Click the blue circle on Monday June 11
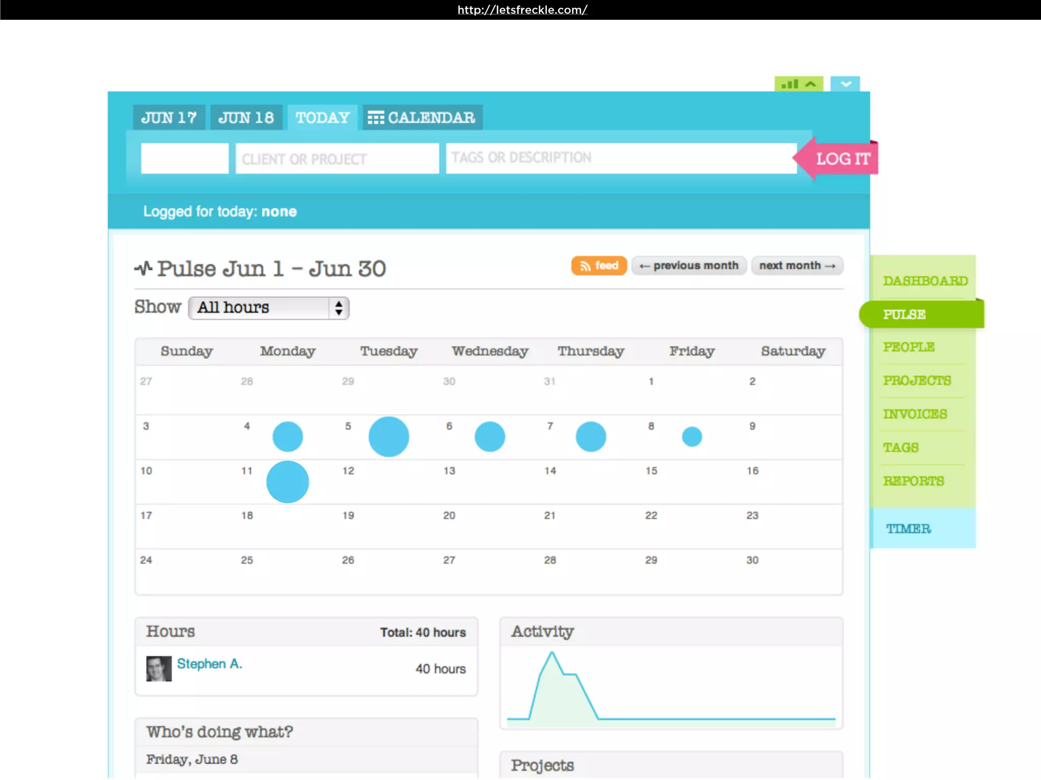This screenshot has width=1041, height=780. point(288,482)
